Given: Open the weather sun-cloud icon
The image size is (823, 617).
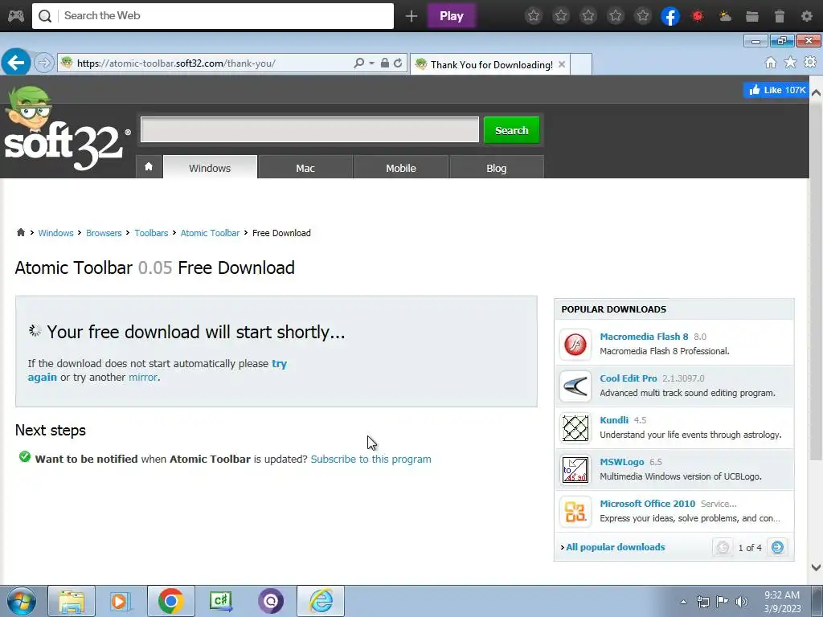Looking at the screenshot, I should click(x=726, y=16).
